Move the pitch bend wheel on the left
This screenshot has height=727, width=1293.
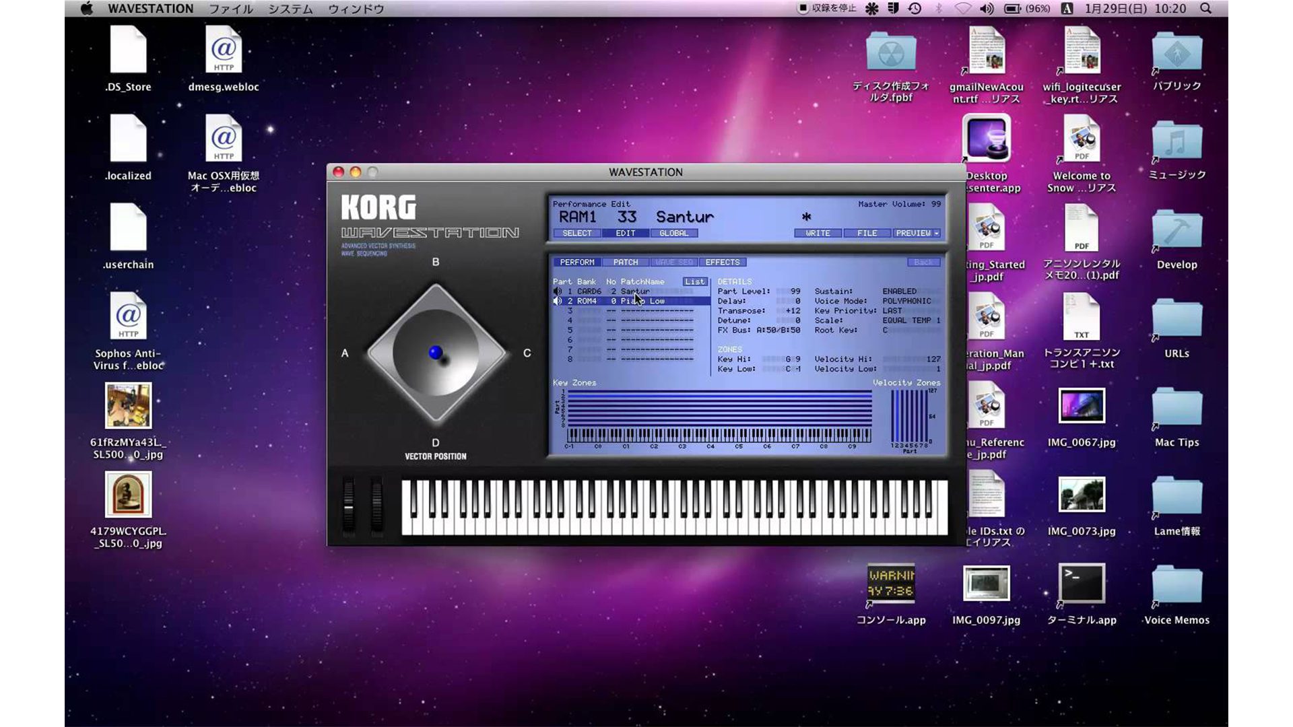(x=348, y=506)
